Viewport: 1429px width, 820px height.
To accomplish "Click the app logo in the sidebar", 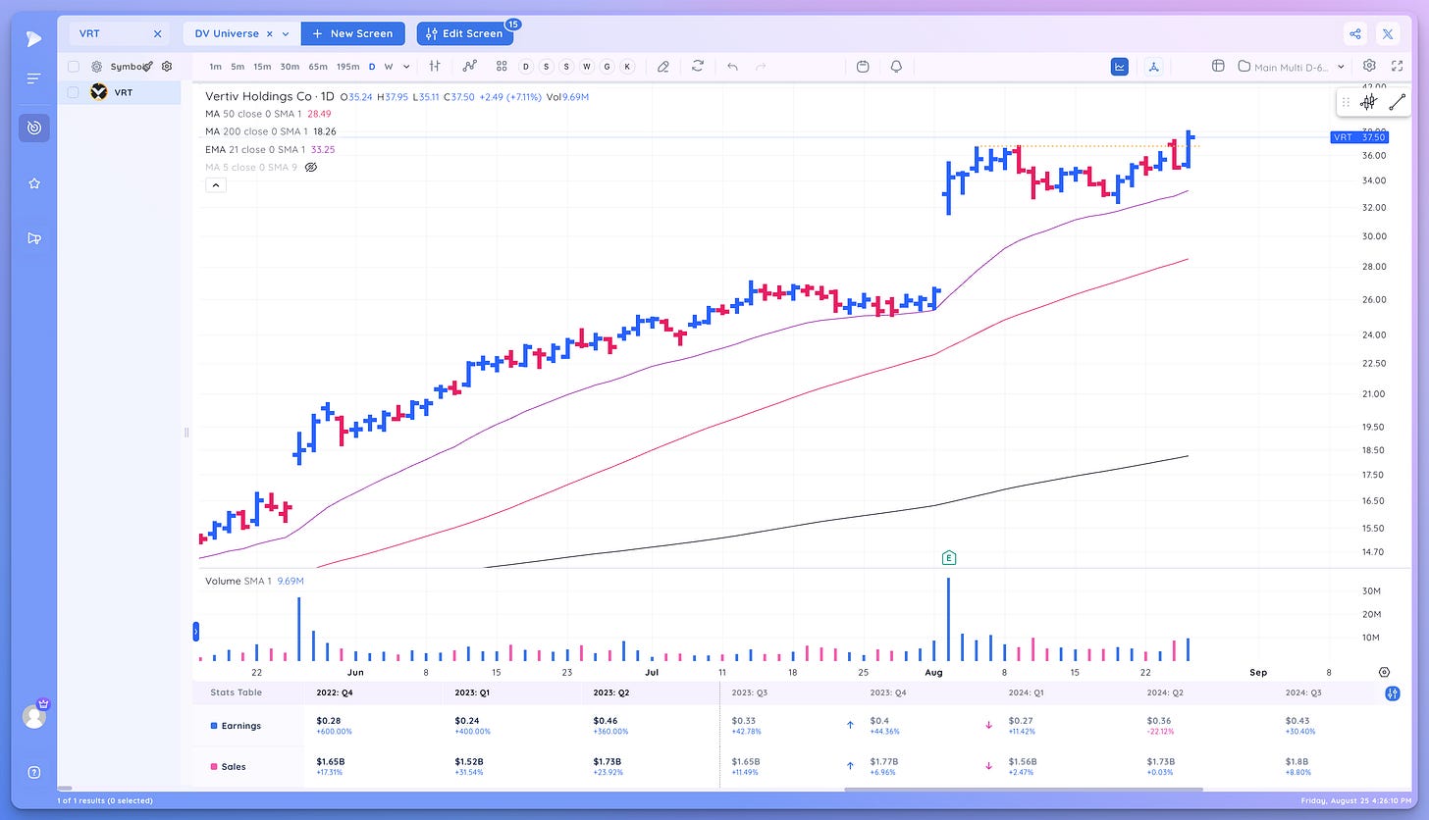I will coord(34,38).
